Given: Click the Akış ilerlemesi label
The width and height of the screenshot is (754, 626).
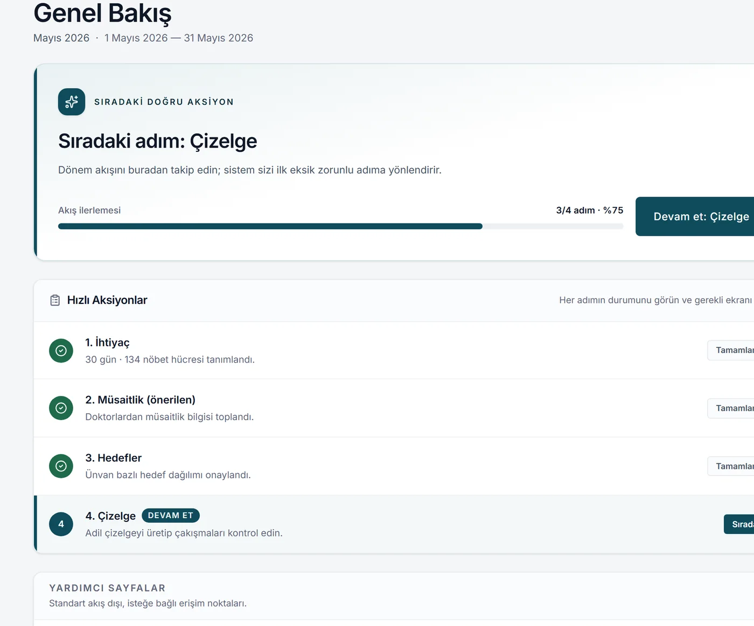Looking at the screenshot, I should 89,210.
